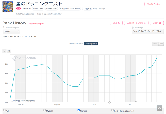Check the Role Playing (Games) checkbox
This screenshot has height=114, width=166.
pos(112,110)
